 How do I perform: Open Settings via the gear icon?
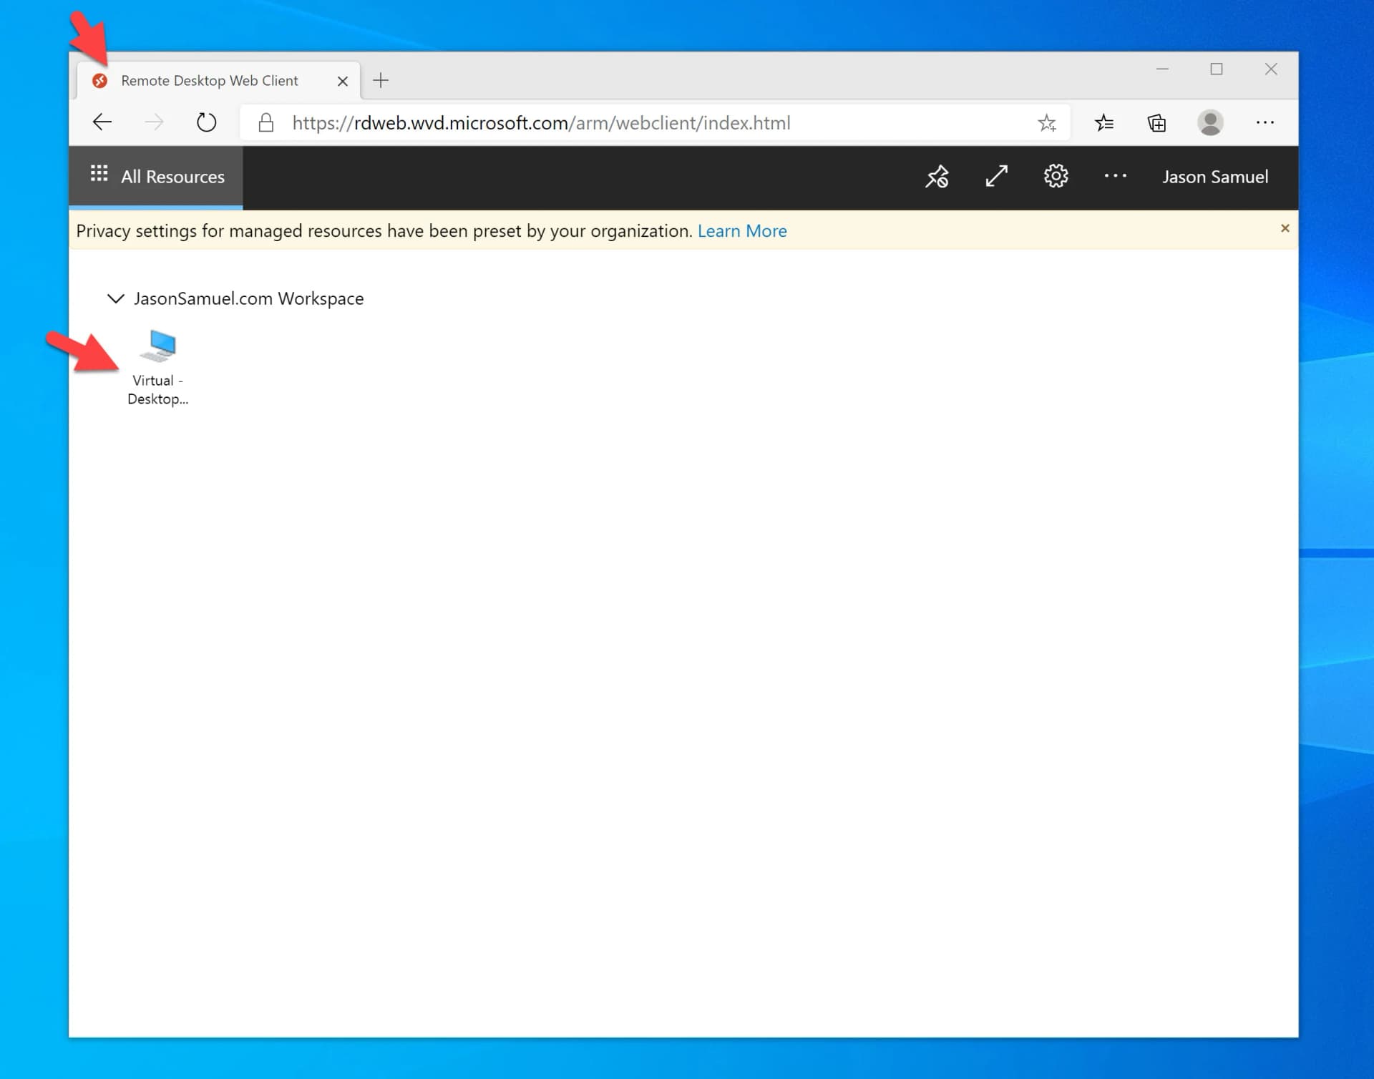click(x=1056, y=176)
